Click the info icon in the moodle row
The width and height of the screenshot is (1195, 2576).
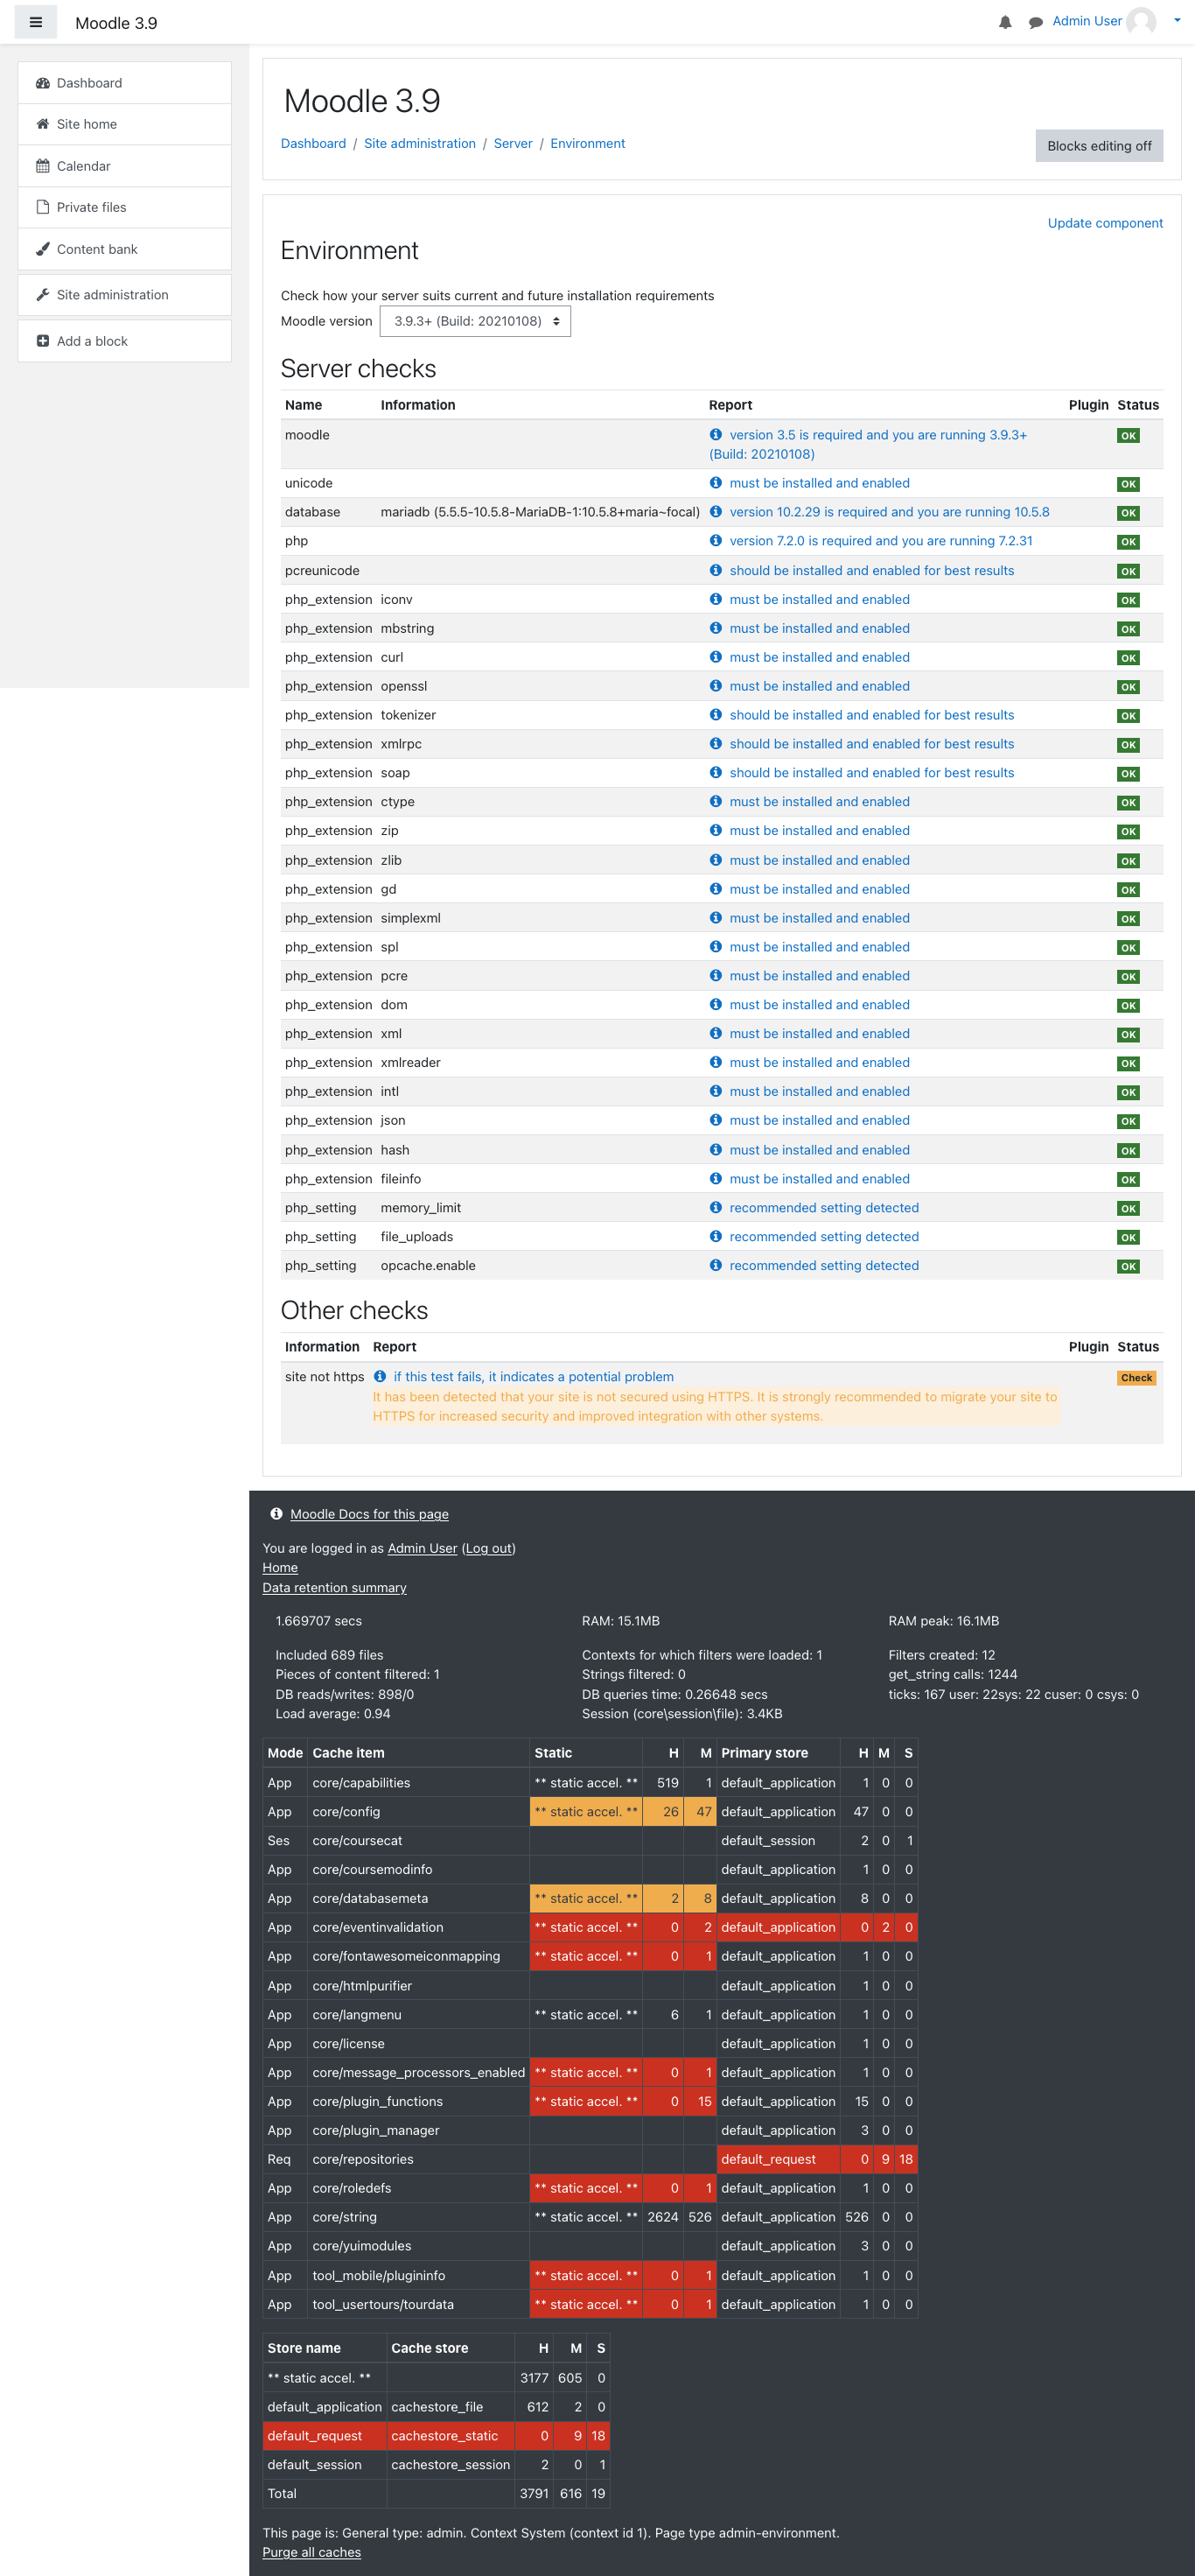(716, 435)
